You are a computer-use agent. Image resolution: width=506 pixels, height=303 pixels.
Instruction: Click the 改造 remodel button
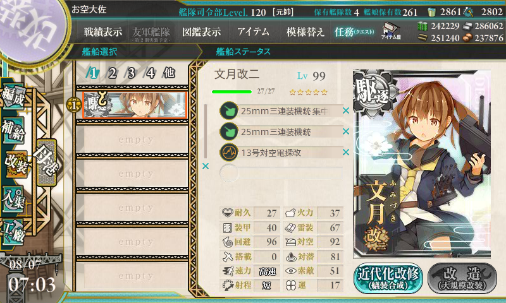pyautogui.click(x=462, y=278)
